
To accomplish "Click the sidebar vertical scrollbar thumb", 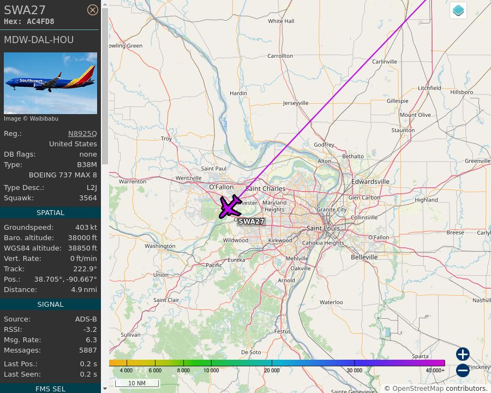I will click(x=105, y=86).
